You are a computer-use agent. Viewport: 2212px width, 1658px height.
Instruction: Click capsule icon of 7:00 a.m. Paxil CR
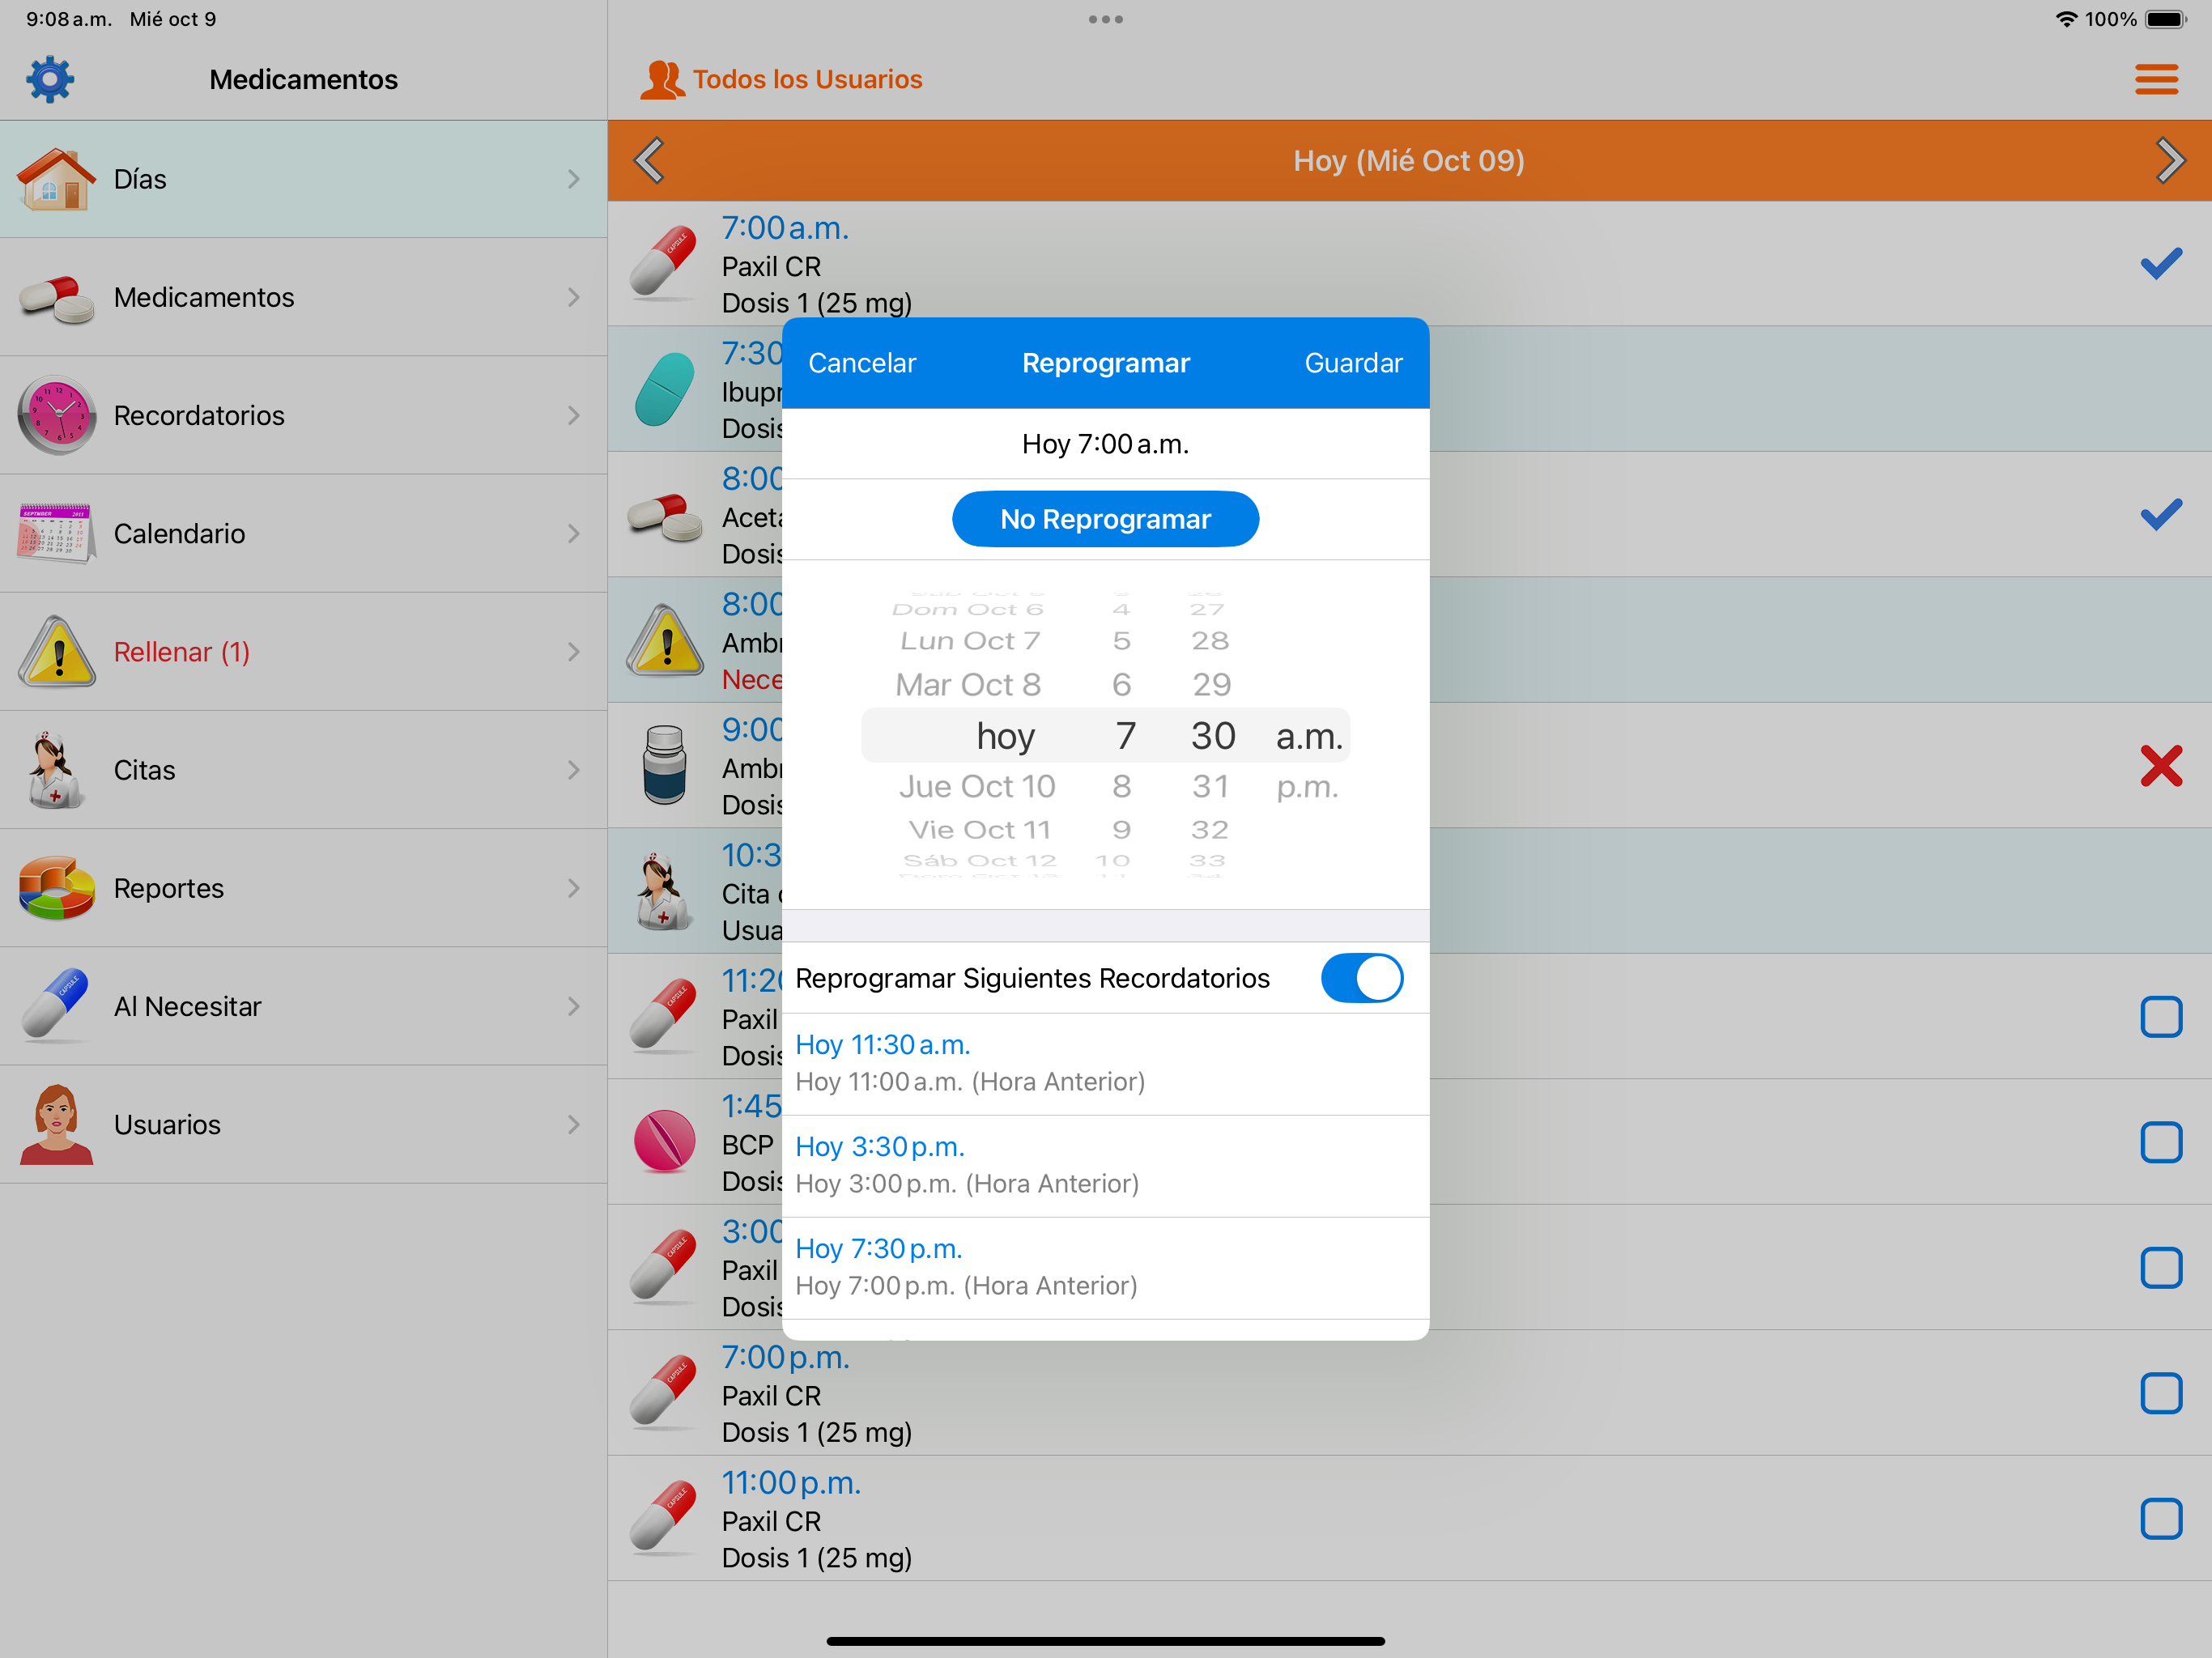coord(663,263)
